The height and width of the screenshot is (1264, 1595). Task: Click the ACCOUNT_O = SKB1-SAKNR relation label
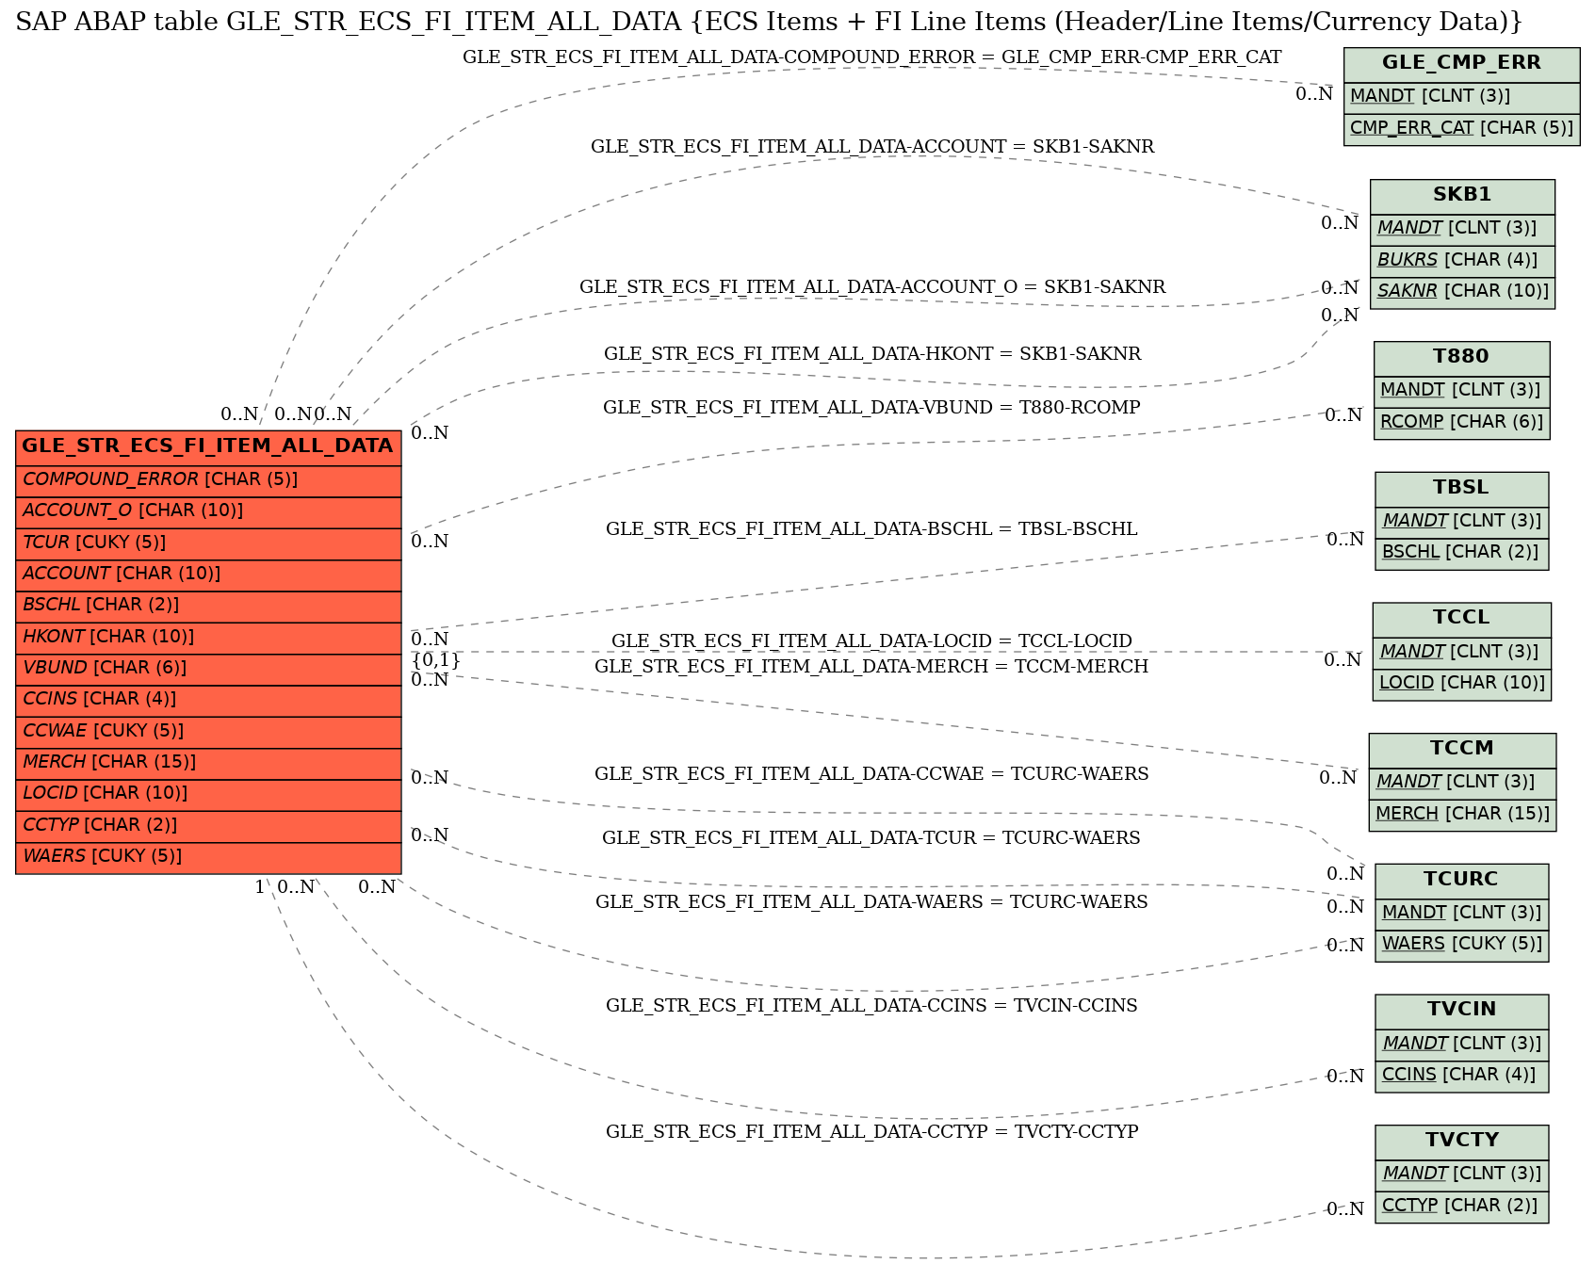[871, 287]
